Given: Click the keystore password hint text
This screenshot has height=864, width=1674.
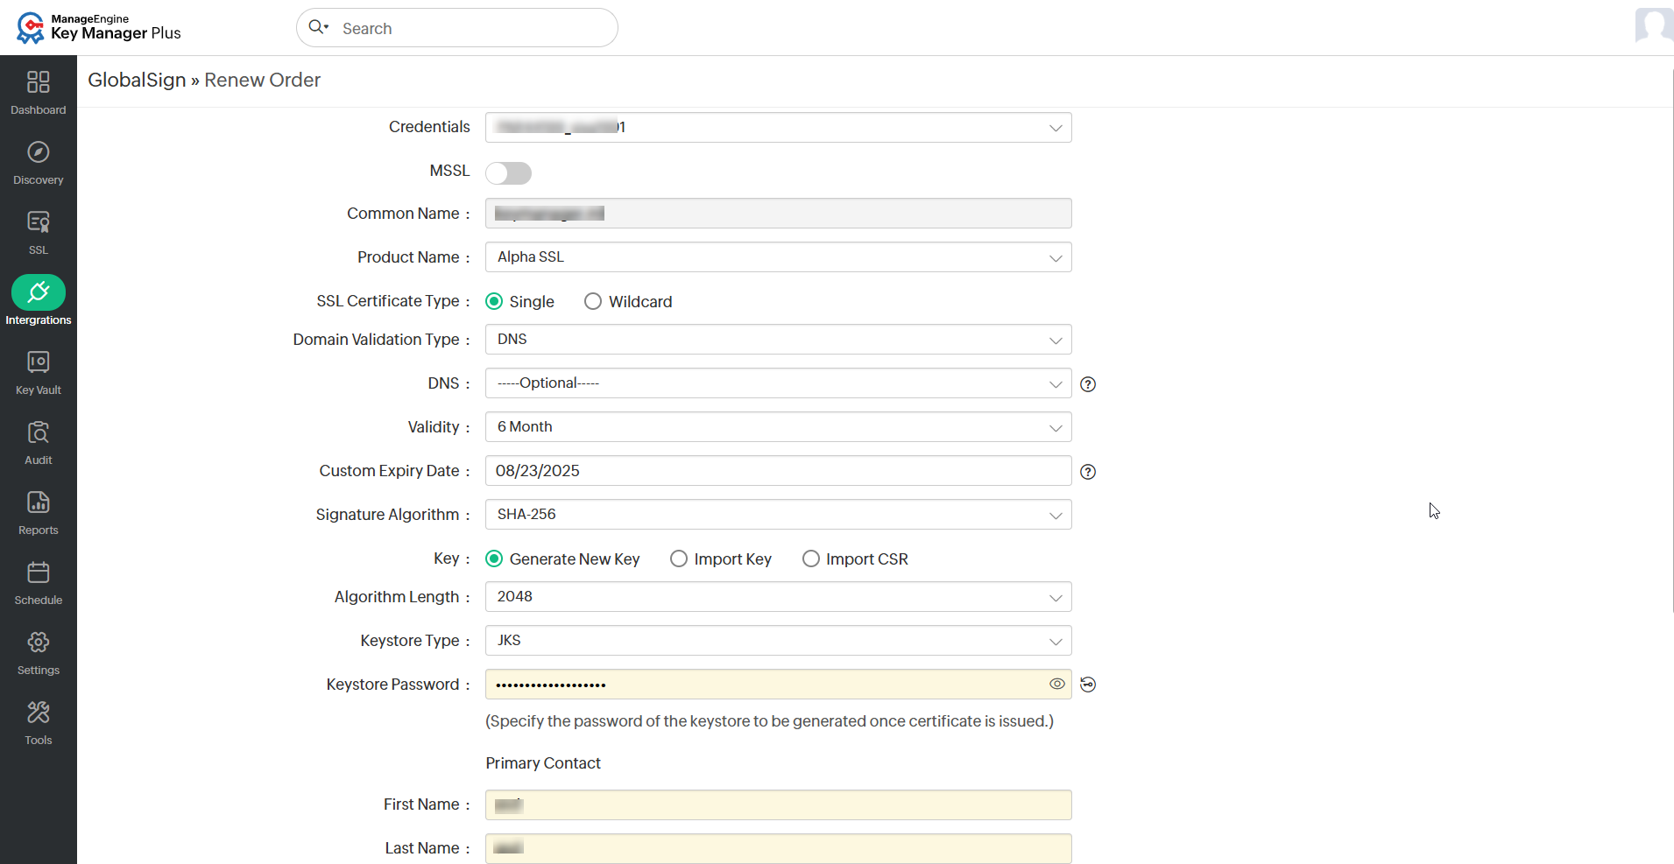Looking at the screenshot, I should (770, 721).
